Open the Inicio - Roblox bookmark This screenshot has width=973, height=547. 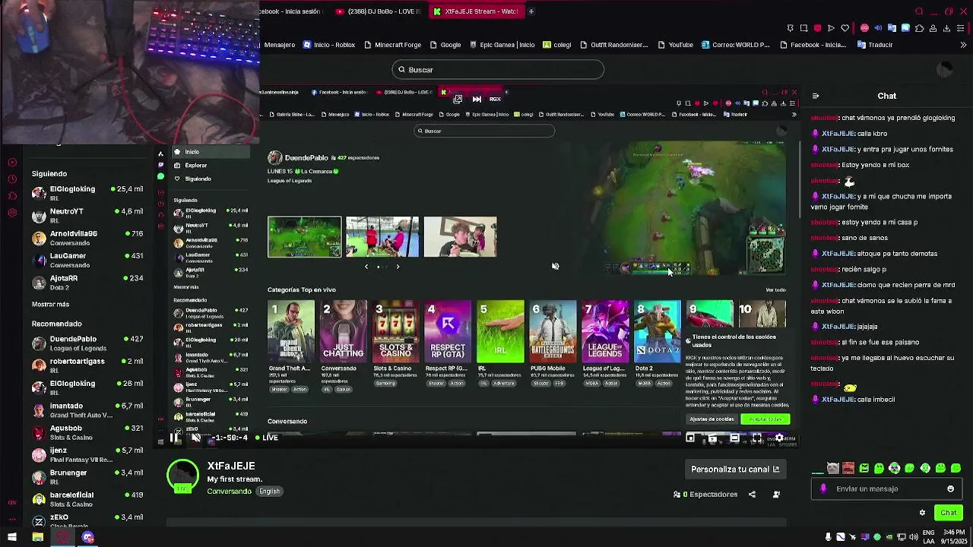pyautogui.click(x=329, y=45)
